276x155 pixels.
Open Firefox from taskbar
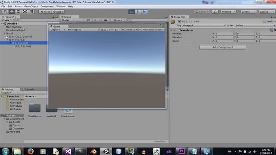point(31,151)
